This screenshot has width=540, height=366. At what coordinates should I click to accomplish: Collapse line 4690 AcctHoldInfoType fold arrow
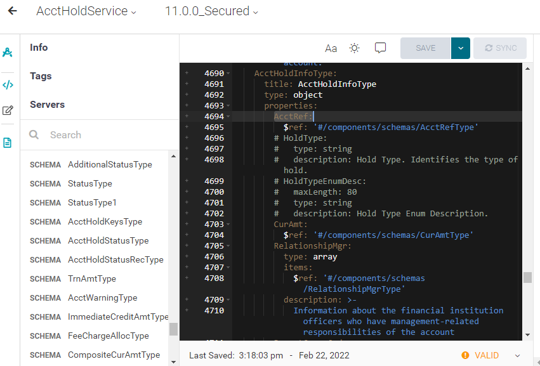(228, 74)
